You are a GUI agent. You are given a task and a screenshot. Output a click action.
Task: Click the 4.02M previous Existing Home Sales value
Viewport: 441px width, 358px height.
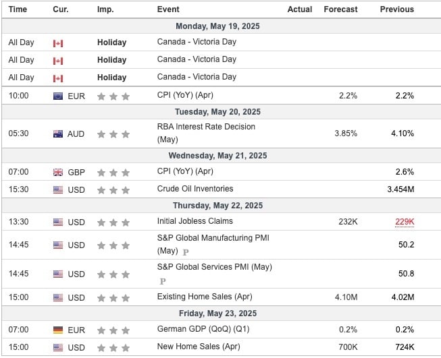tap(403, 297)
